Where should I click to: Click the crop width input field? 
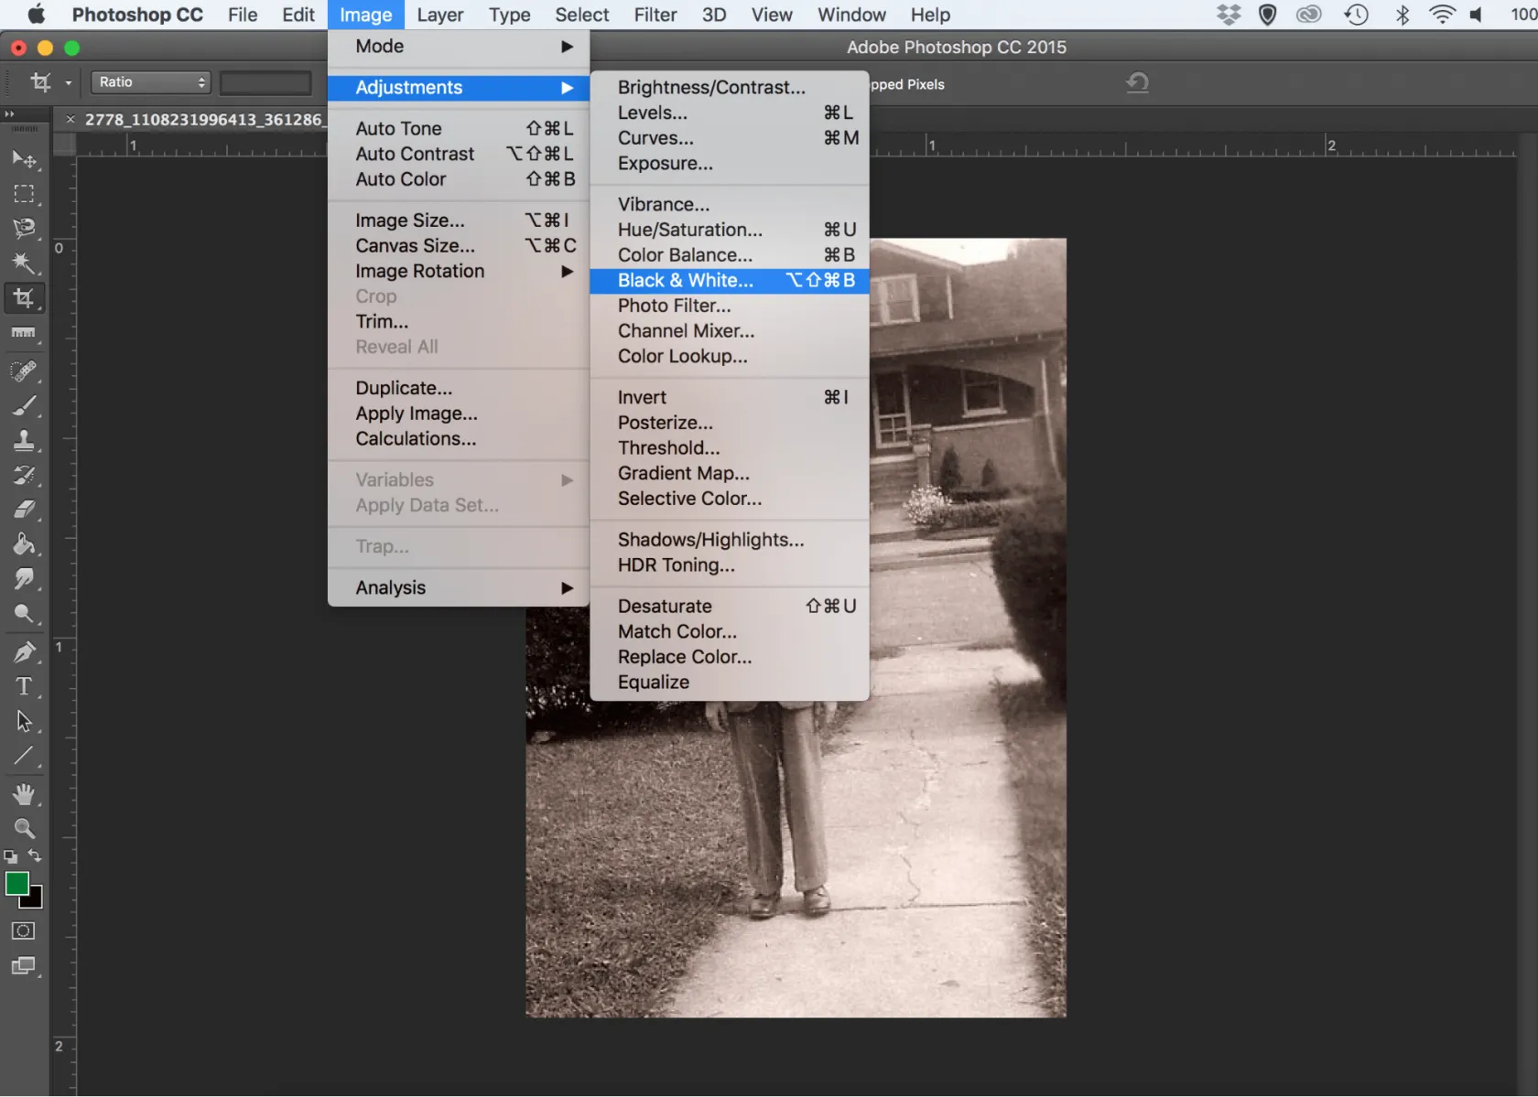click(x=265, y=83)
